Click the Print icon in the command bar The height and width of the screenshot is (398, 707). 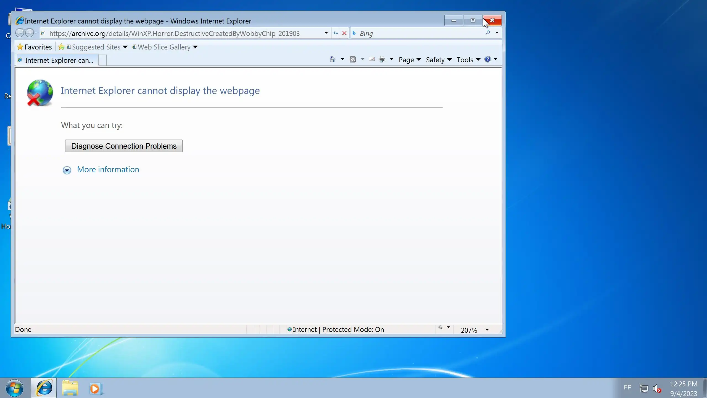pos(382,59)
